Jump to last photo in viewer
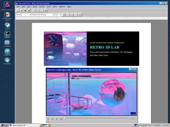 61,119
